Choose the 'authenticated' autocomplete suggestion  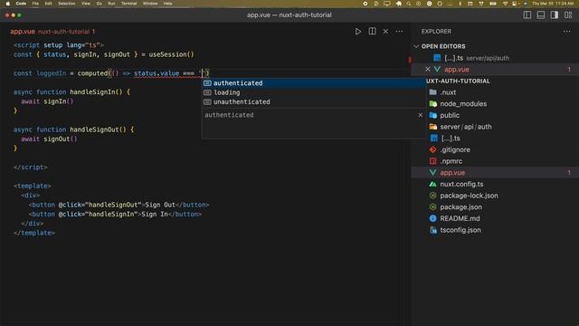(x=314, y=83)
